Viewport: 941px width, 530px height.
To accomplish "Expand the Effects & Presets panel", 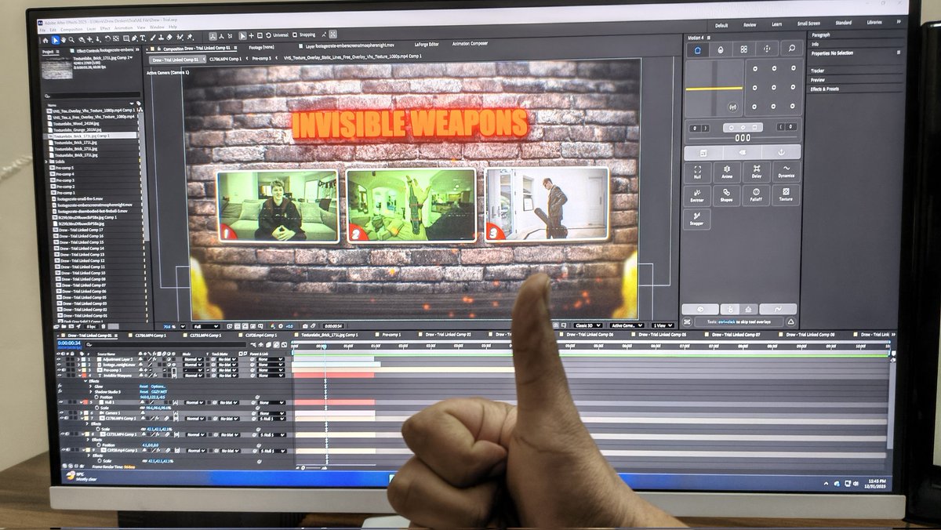I will pos(825,89).
